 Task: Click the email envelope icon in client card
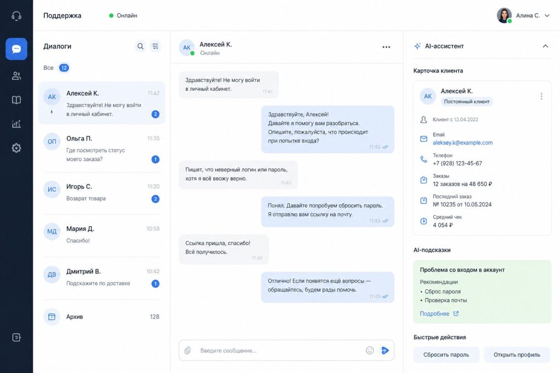pyautogui.click(x=424, y=139)
